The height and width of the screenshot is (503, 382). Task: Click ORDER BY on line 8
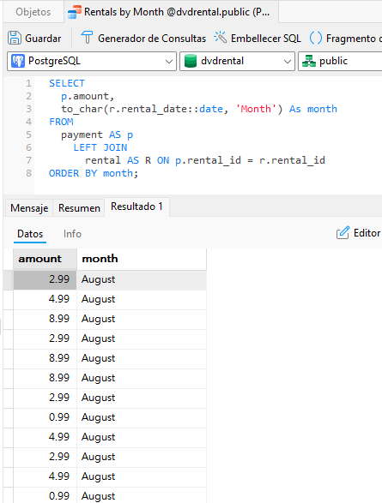[73, 173]
